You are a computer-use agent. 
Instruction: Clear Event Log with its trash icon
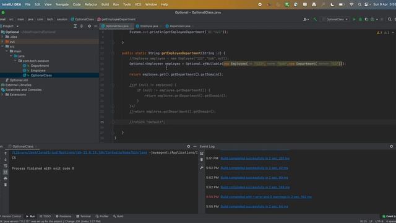202,160
